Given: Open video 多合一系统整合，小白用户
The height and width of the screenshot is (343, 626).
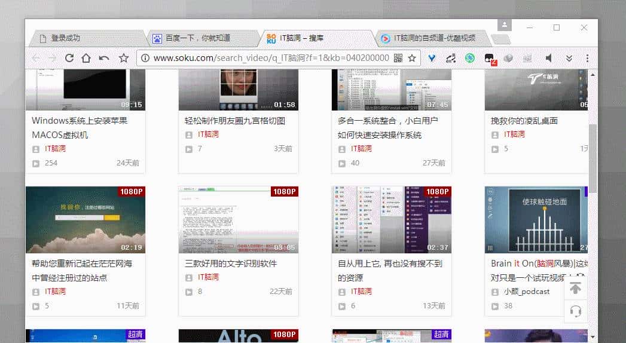Looking at the screenshot, I should 387,128.
